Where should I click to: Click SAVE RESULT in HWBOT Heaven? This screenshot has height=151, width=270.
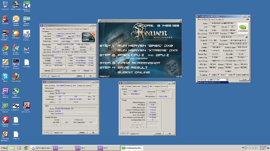click(132, 68)
